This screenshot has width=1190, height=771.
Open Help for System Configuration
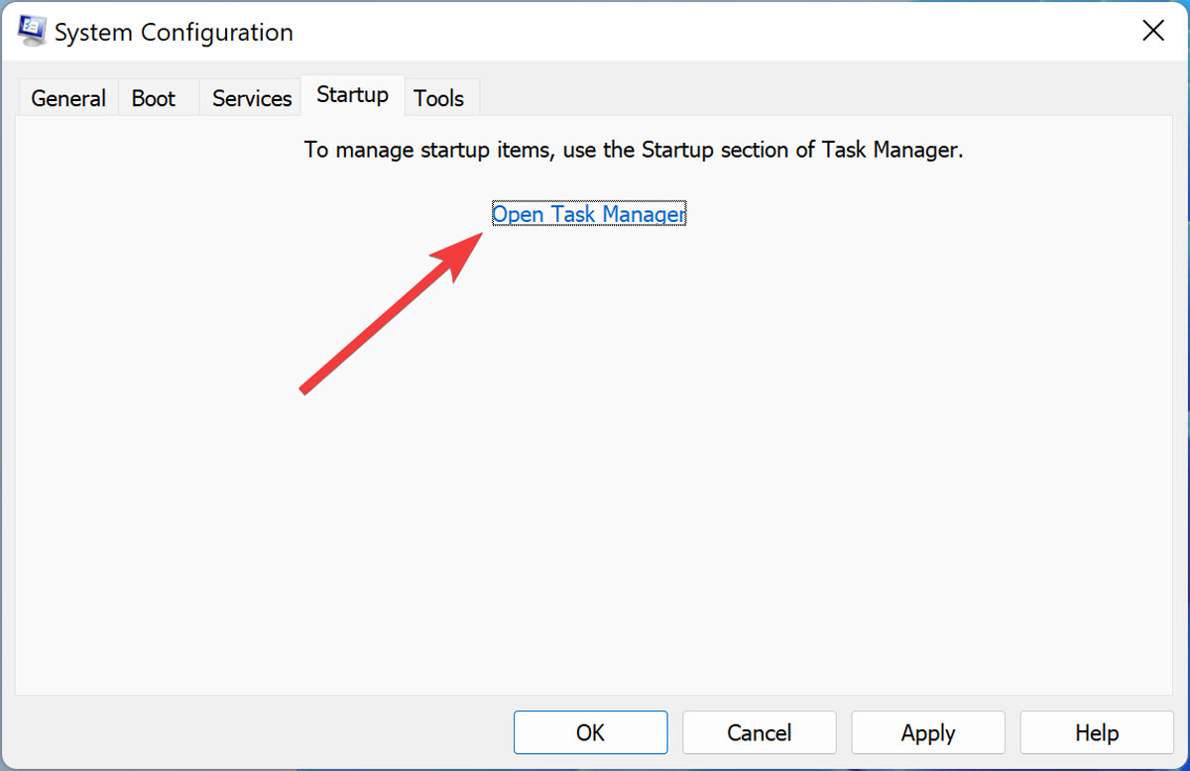tap(1096, 732)
